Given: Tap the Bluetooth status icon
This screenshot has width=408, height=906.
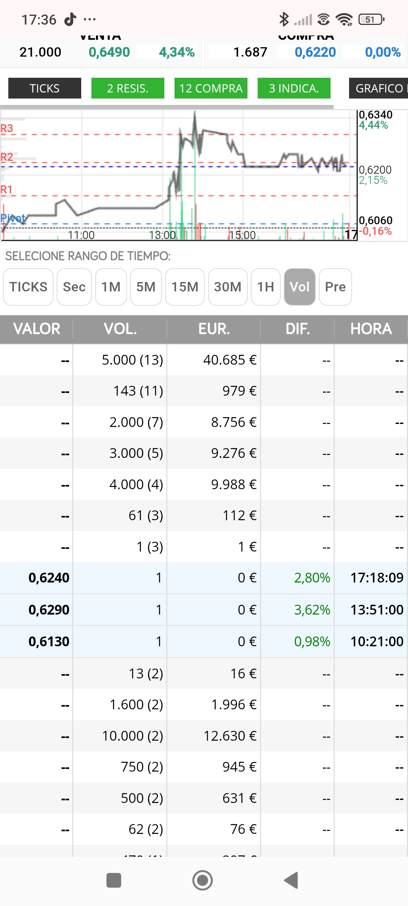Looking at the screenshot, I should click(x=284, y=19).
